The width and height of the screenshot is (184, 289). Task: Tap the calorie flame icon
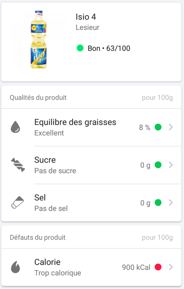pyautogui.click(x=16, y=267)
